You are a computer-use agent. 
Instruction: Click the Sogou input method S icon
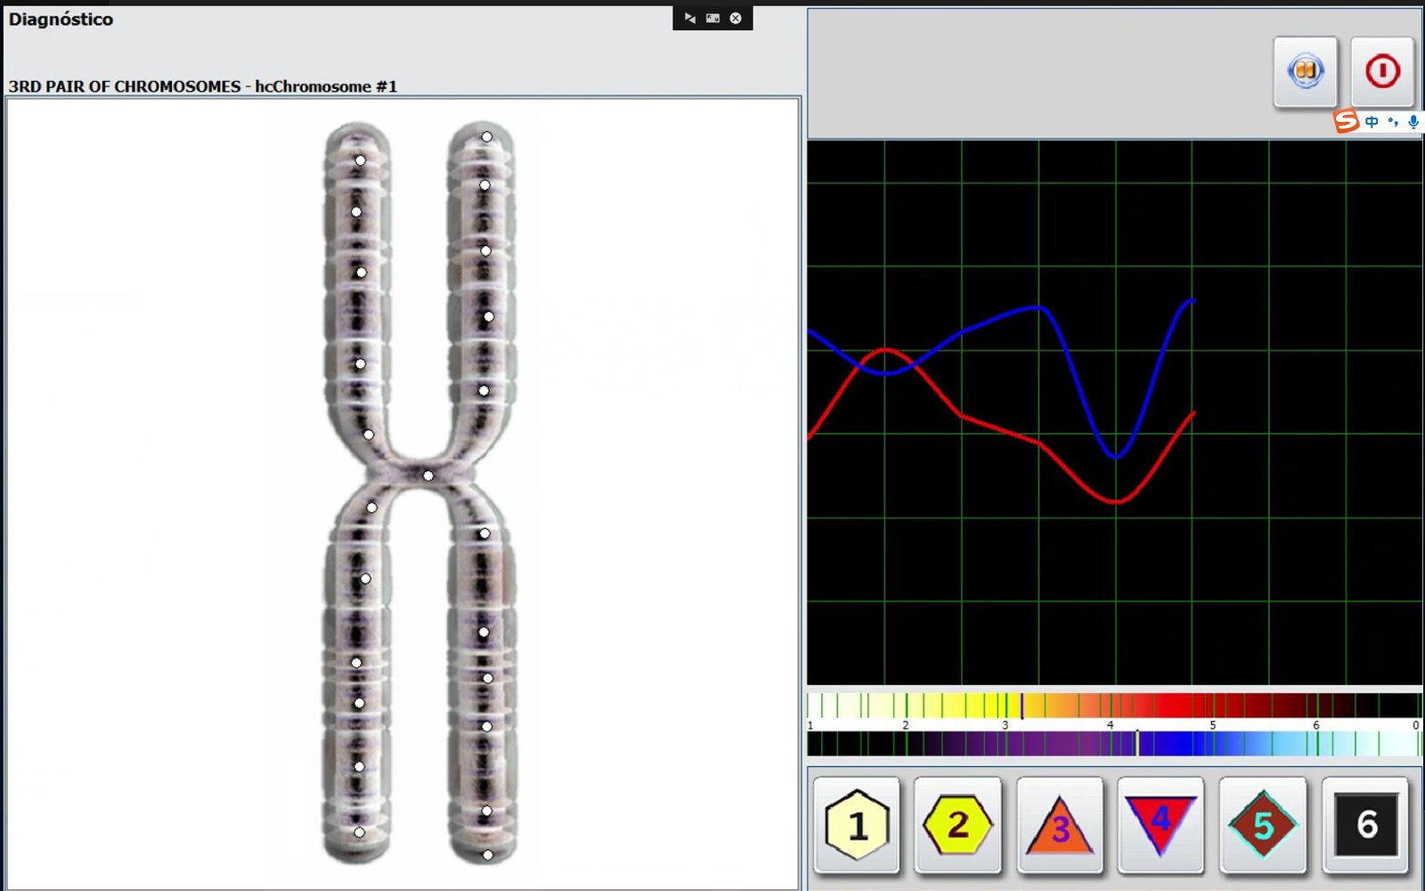coord(1346,120)
